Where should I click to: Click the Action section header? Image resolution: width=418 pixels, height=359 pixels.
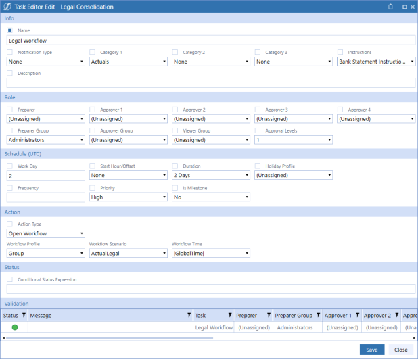pyautogui.click(x=209, y=212)
